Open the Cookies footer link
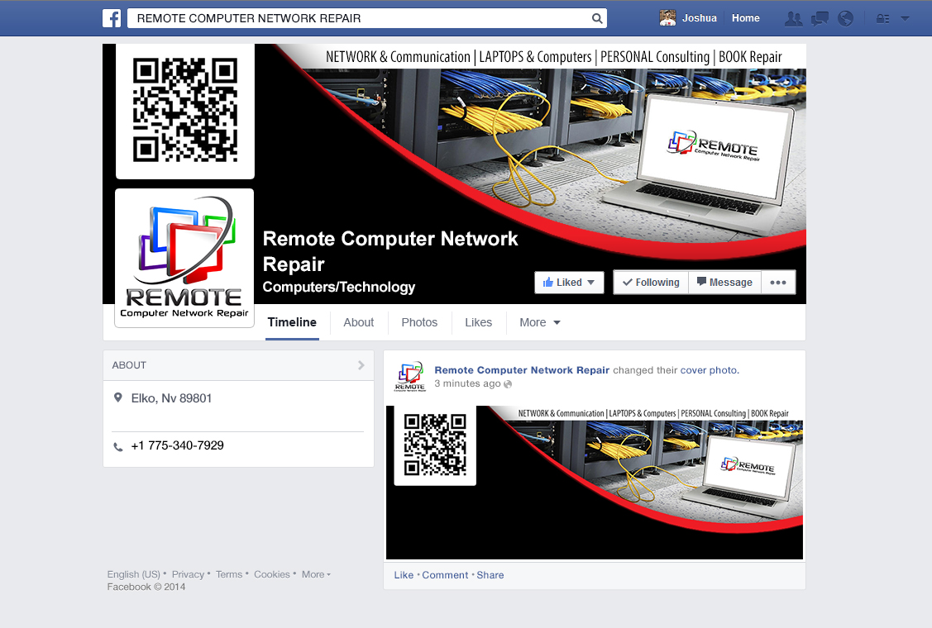 [x=271, y=574]
